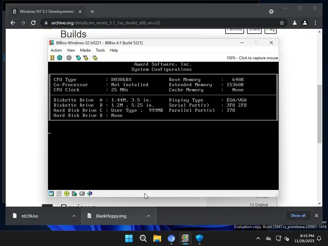Open the Tools menu in 86Box
The image size is (328, 246).
100,50
